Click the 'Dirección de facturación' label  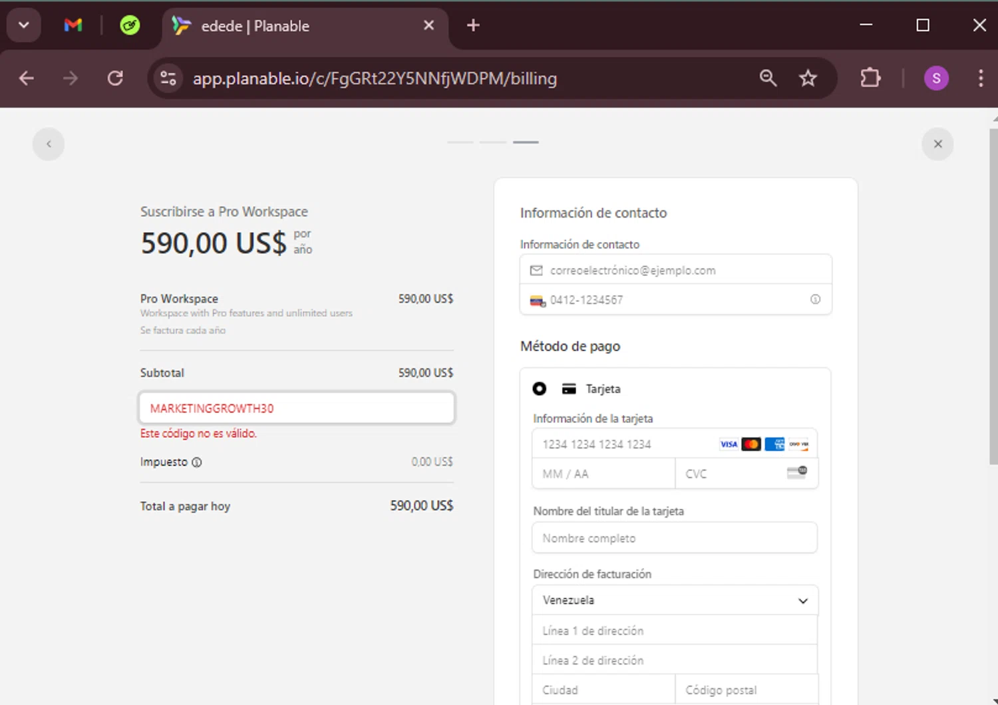click(592, 574)
